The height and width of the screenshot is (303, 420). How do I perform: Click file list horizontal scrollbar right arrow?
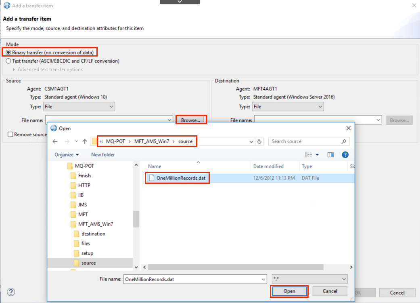pos(351,267)
